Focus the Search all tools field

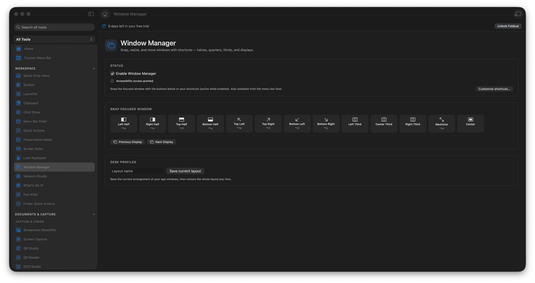(x=54, y=27)
